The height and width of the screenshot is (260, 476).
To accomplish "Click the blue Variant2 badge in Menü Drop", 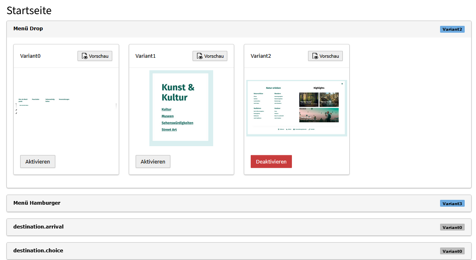I will click(452, 29).
